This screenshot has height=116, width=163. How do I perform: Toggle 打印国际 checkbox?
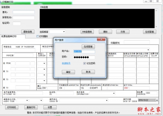click(38, 36)
